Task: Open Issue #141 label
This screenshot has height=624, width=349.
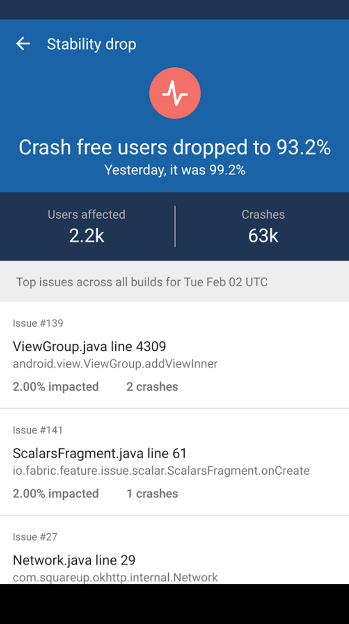Action: click(38, 430)
